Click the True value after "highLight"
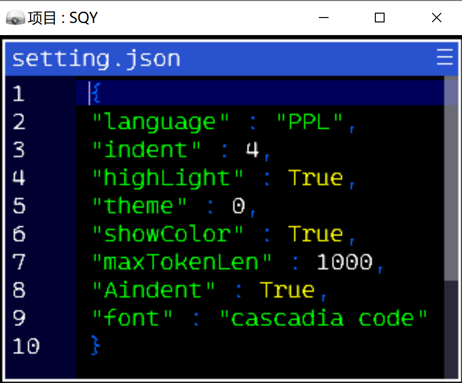 315,178
